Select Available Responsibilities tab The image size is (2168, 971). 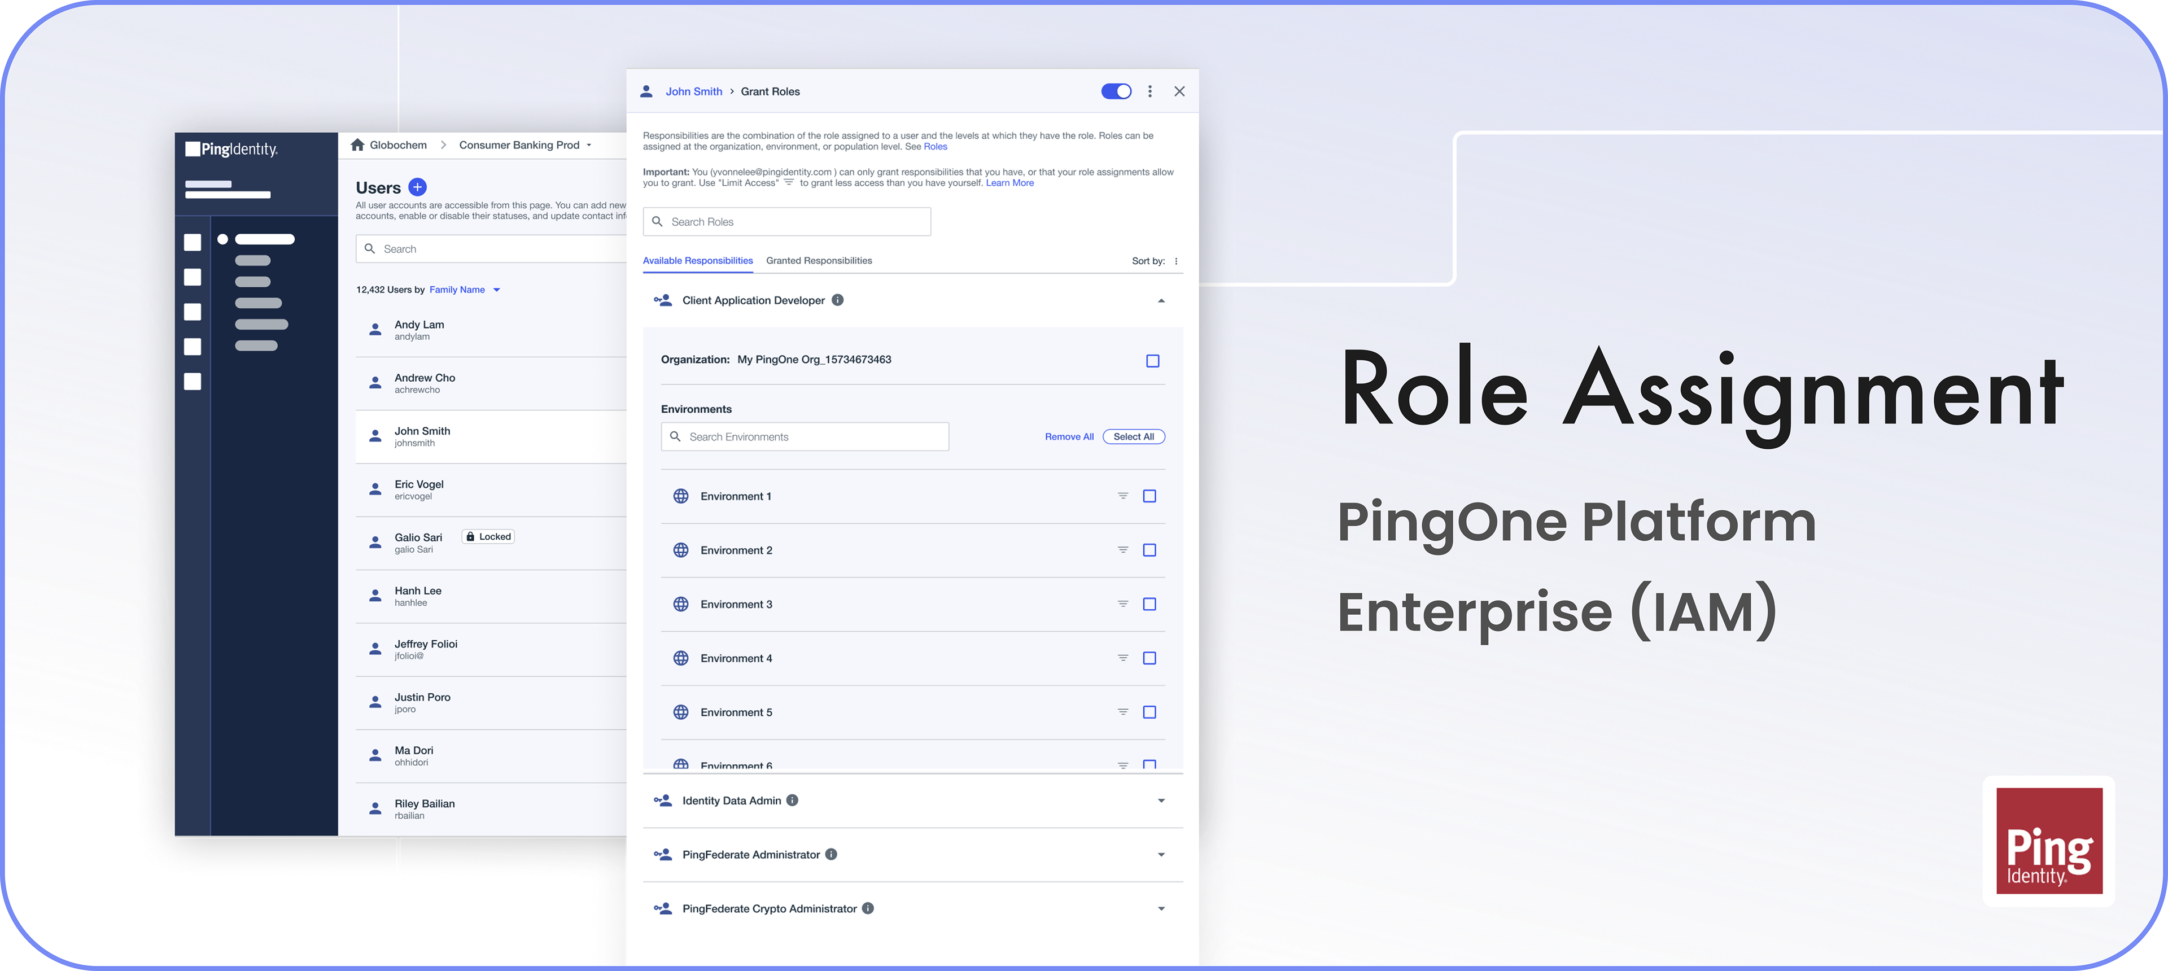coord(697,261)
